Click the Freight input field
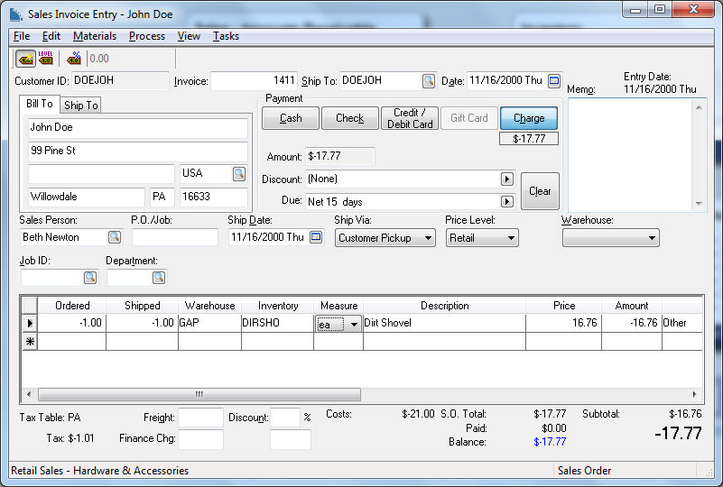 200,418
